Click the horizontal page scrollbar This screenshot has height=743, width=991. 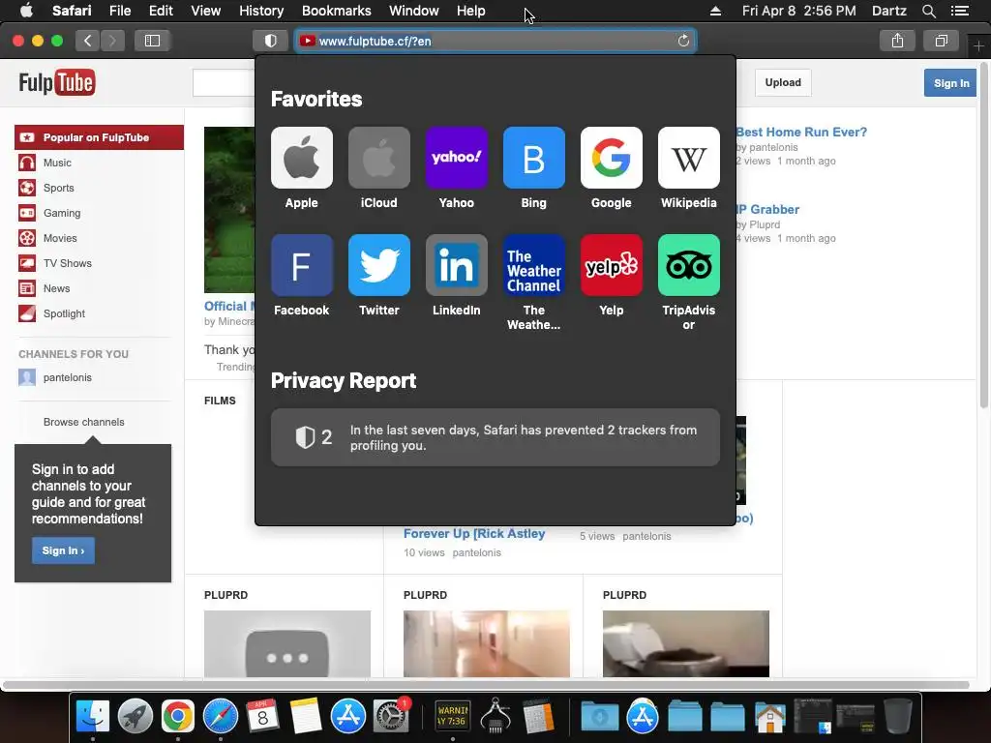pyautogui.click(x=486, y=685)
